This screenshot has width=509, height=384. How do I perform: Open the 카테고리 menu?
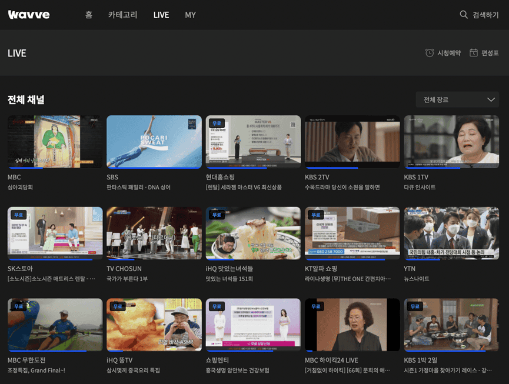123,15
